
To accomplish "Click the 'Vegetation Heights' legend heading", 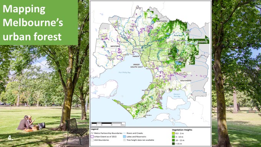I will coord(182,130).
